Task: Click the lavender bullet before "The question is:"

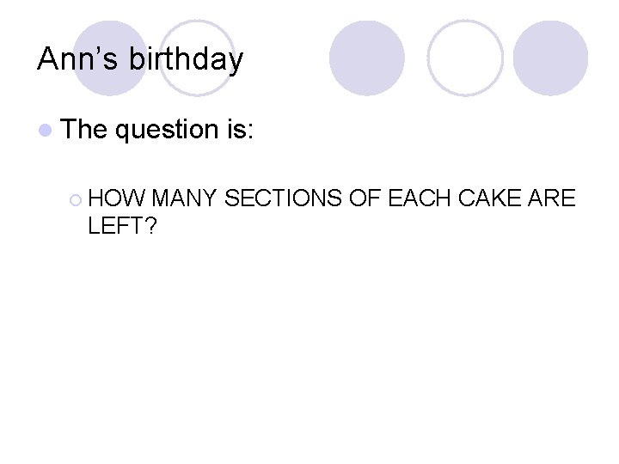Action: (46, 131)
